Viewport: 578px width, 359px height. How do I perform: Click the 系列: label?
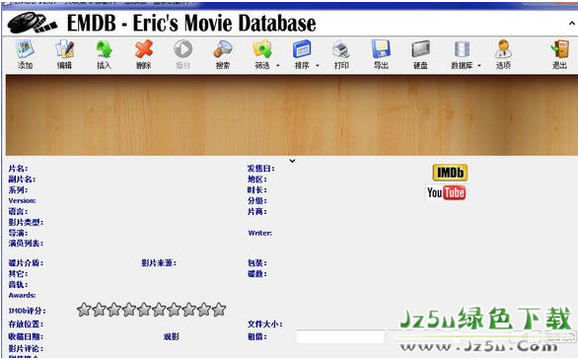click(18, 189)
